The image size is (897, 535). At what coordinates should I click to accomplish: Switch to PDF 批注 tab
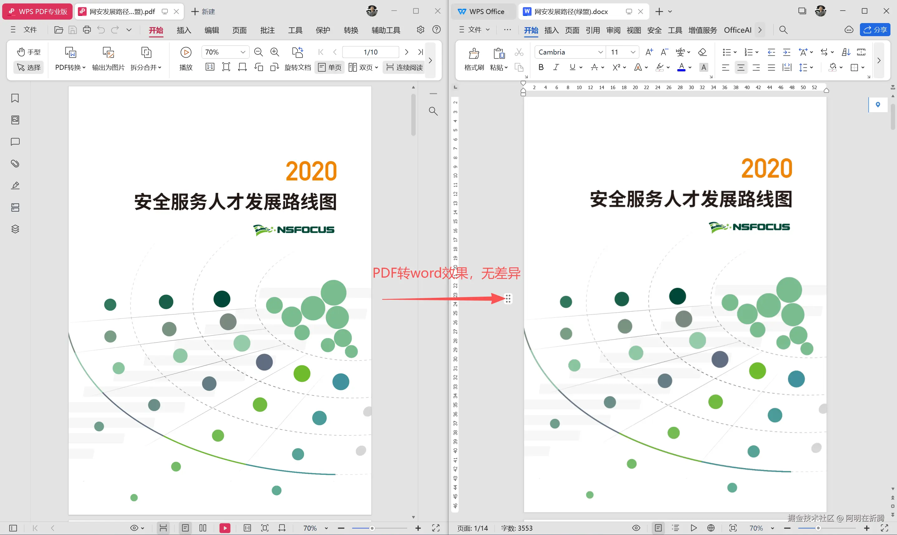coord(267,30)
